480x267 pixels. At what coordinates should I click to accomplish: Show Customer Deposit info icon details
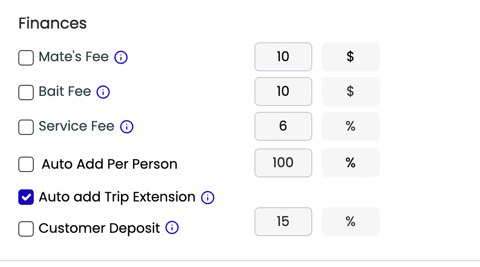(172, 228)
